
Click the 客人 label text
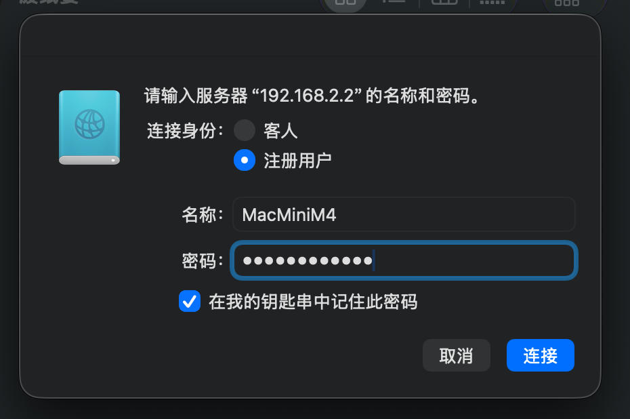[x=280, y=131]
